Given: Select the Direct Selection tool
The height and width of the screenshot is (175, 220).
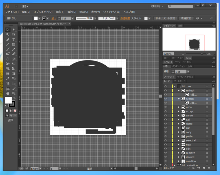Looking at the screenshot, I should pyautogui.click(x=14, y=30).
